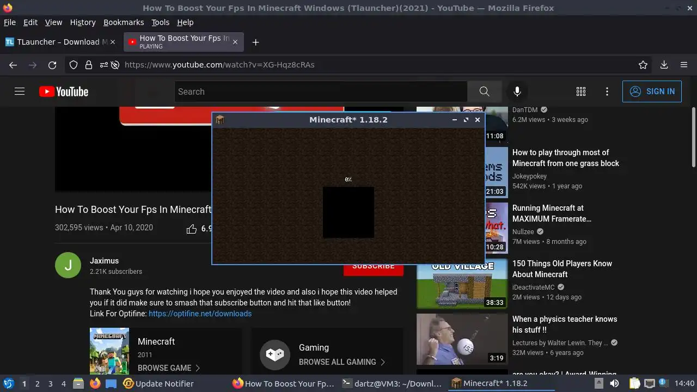Open the optifine.net/downloads link
Viewport: 697px width, 392px height.
pyautogui.click(x=200, y=314)
